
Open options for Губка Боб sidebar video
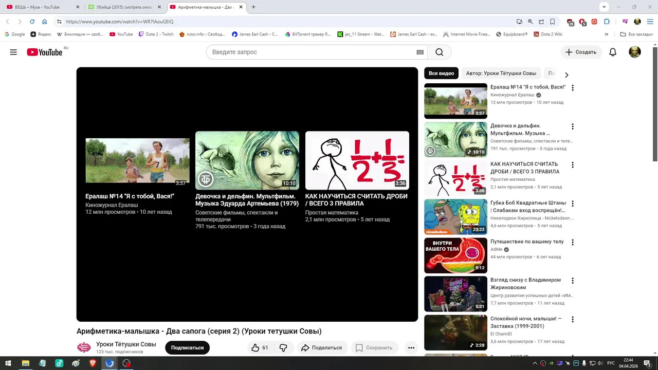(573, 203)
